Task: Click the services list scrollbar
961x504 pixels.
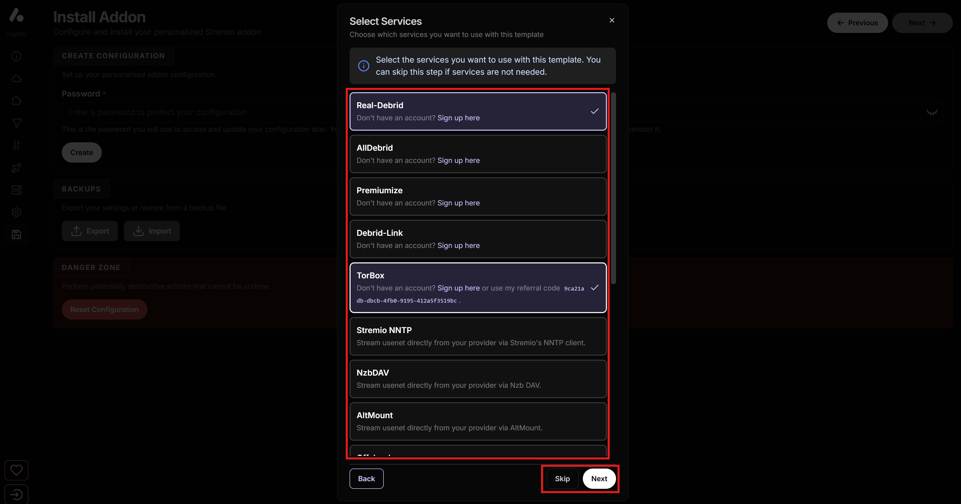Action: click(x=613, y=188)
